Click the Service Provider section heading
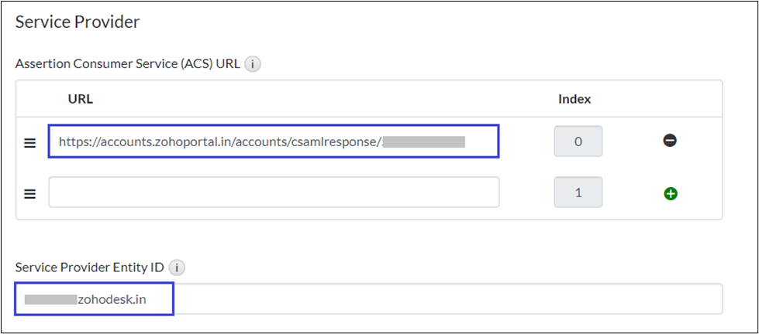The width and height of the screenshot is (759, 334). pyautogui.click(x=78, y=22)
